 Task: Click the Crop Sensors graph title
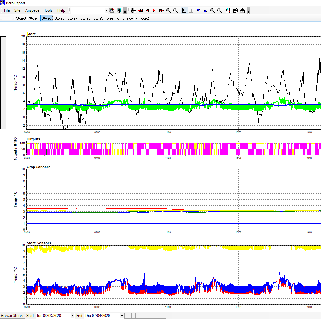38,167
